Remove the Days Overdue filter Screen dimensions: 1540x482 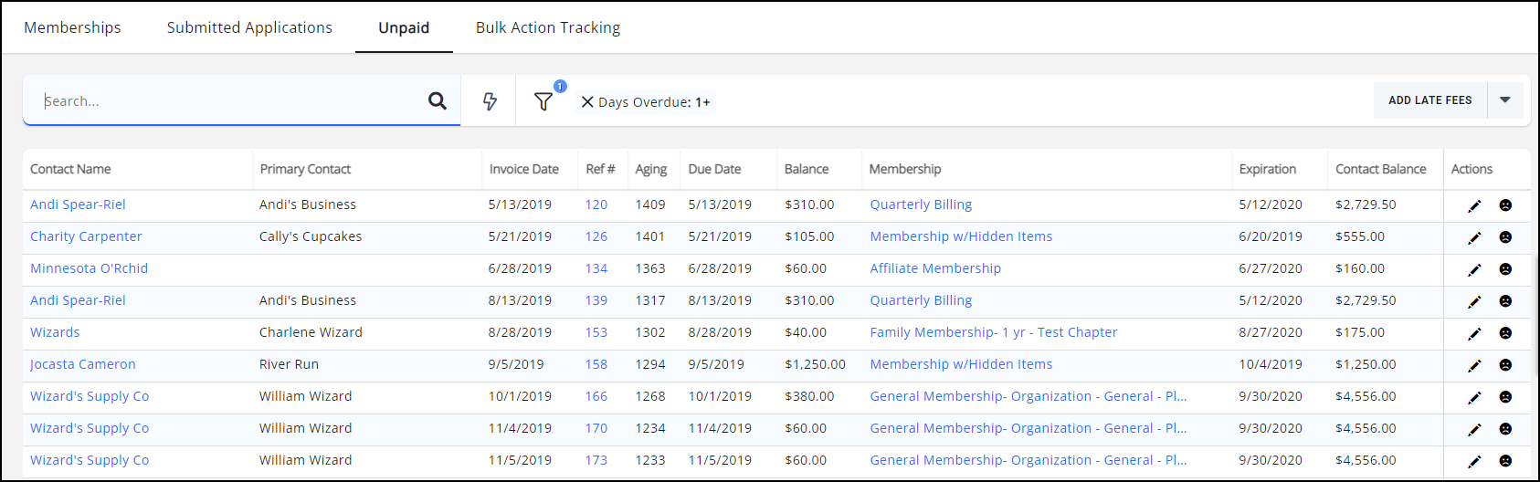tap(587, 102)
